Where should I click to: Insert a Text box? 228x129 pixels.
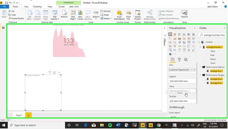pos(106,11)
